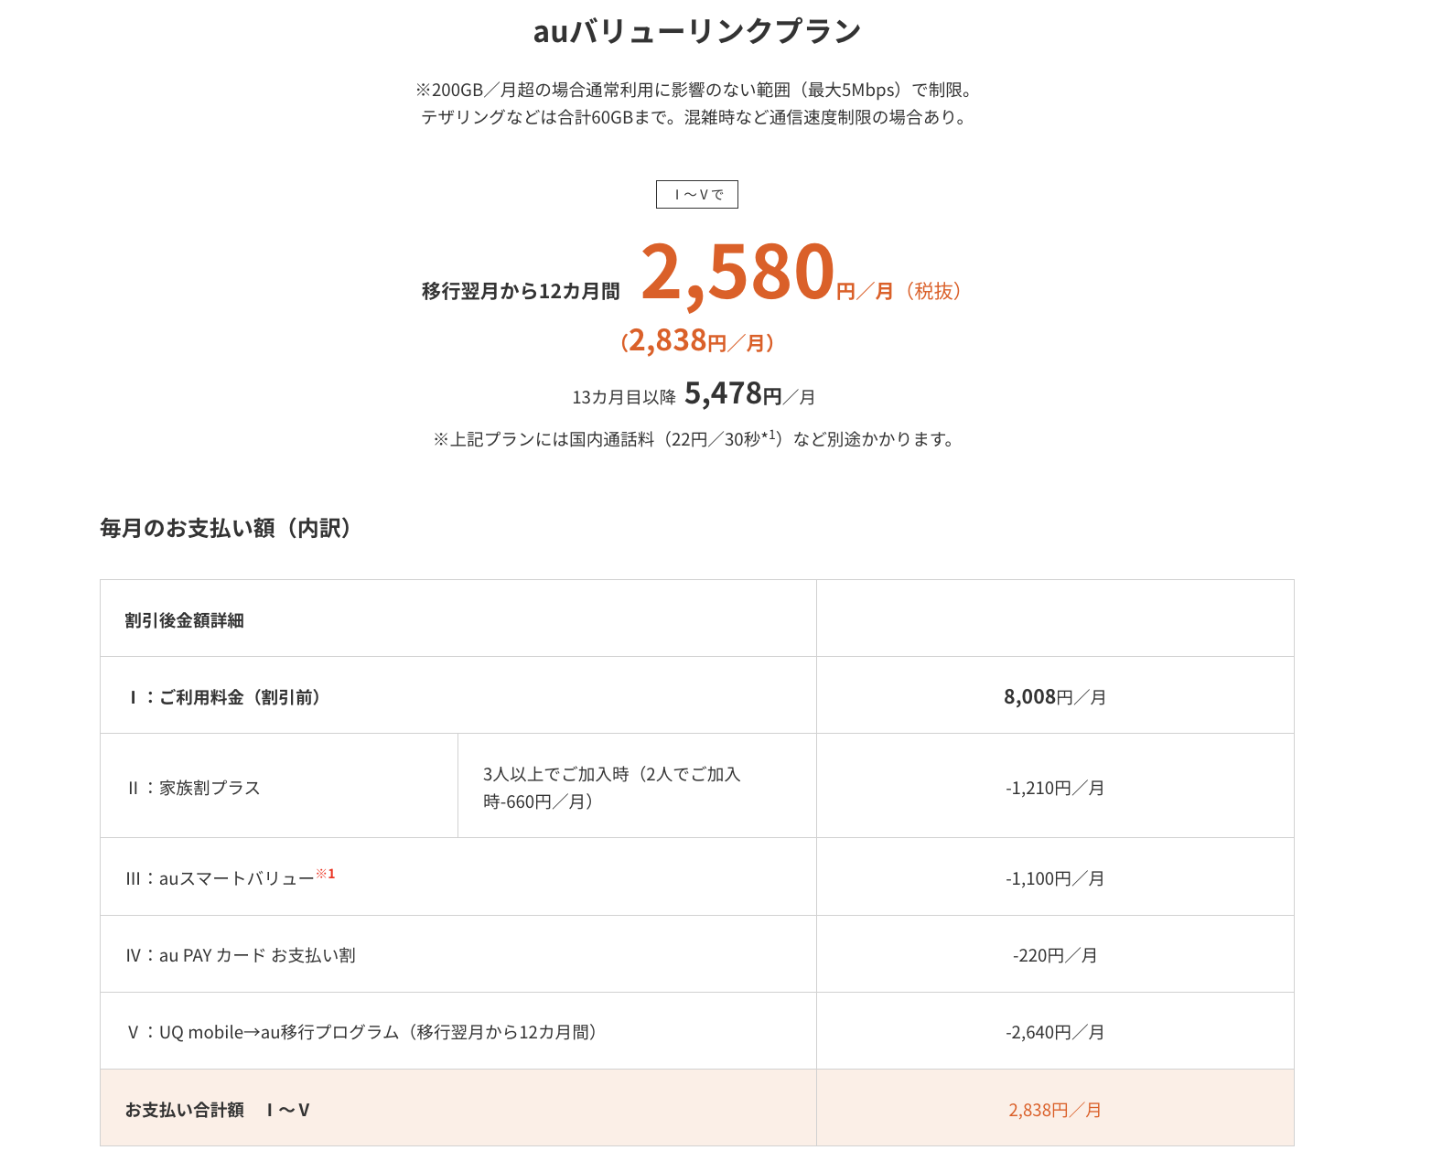The width and height of the screenshot is (1453, 1172).
Task: Click the -2,640円／月 discount amount
Action: tap(1055, 1032)
